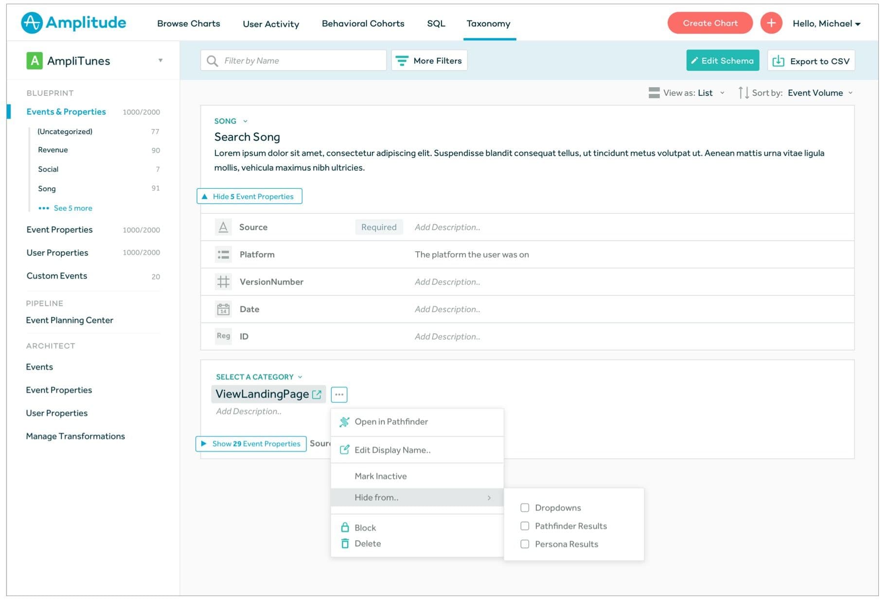Open the Sort by Event Volume dropdown
Viewport: 886px width, 601px height.
tap(819, 93)
